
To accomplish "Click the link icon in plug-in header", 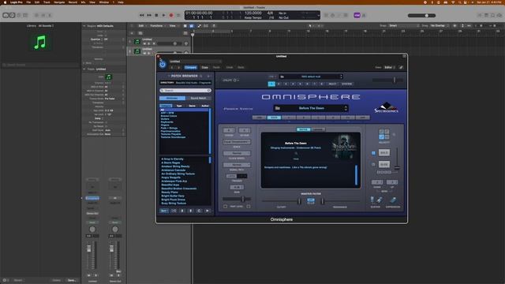I will click(x=401, y=67).
